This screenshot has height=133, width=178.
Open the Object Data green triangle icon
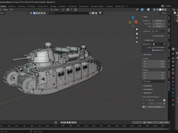[x=173, y=96]
